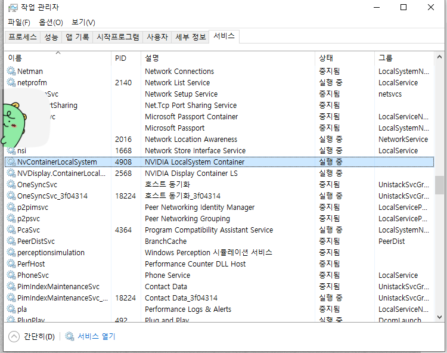The width and height of the screenshot is (447, 353).
Task: Click the BranchCache description text
Action: [x=166, y=241]
